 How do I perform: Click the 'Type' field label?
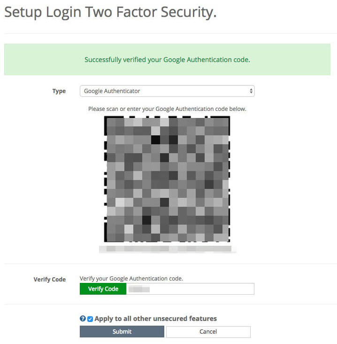[x=59, y=91]
